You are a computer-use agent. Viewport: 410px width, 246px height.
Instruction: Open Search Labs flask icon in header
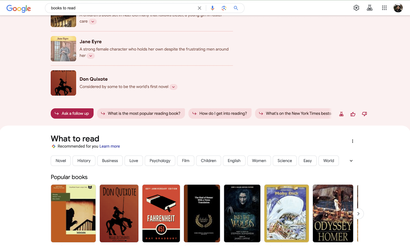click(x=370, y=8)
